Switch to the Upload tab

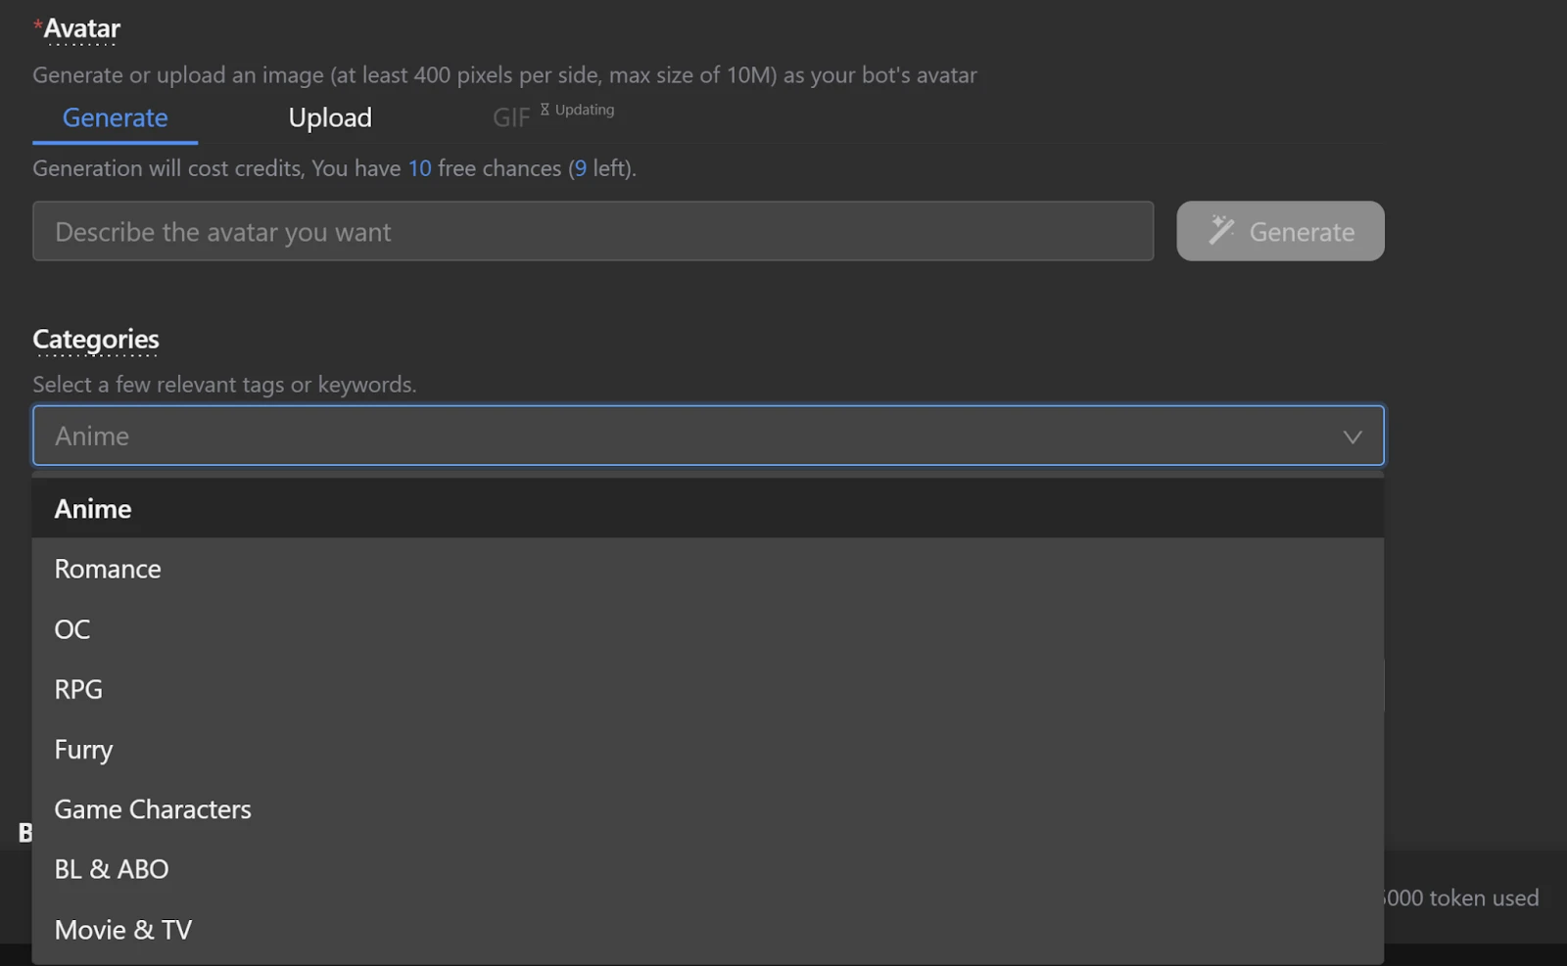[330, 117]
